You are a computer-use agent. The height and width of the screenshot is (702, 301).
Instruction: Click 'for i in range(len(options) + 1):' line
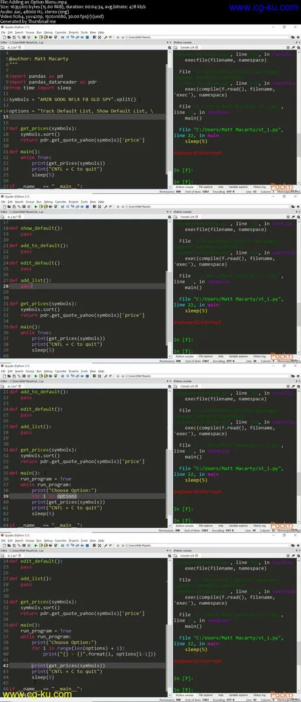(x=77, y=648)
